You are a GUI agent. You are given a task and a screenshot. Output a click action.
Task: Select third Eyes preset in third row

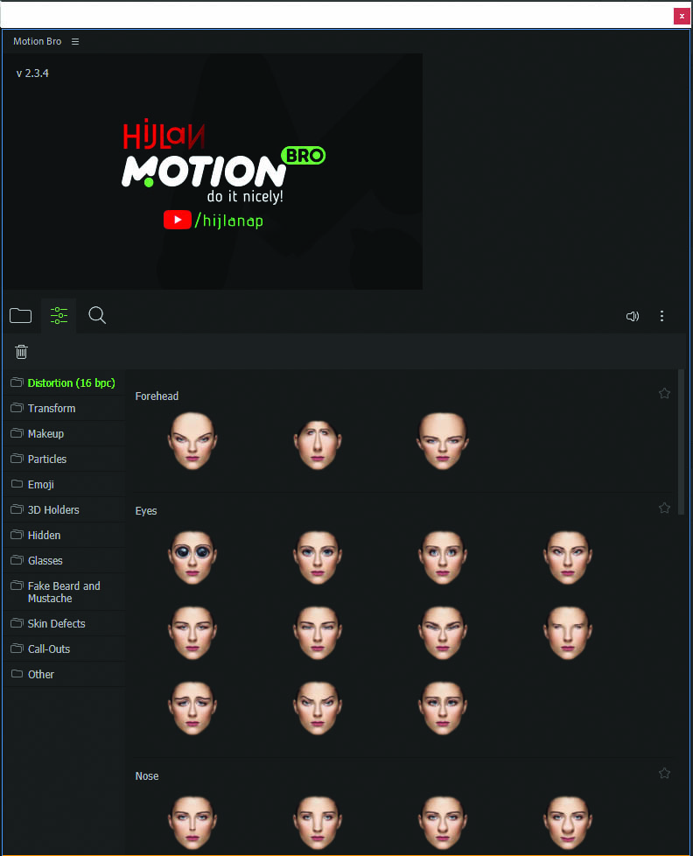point(443,708)
